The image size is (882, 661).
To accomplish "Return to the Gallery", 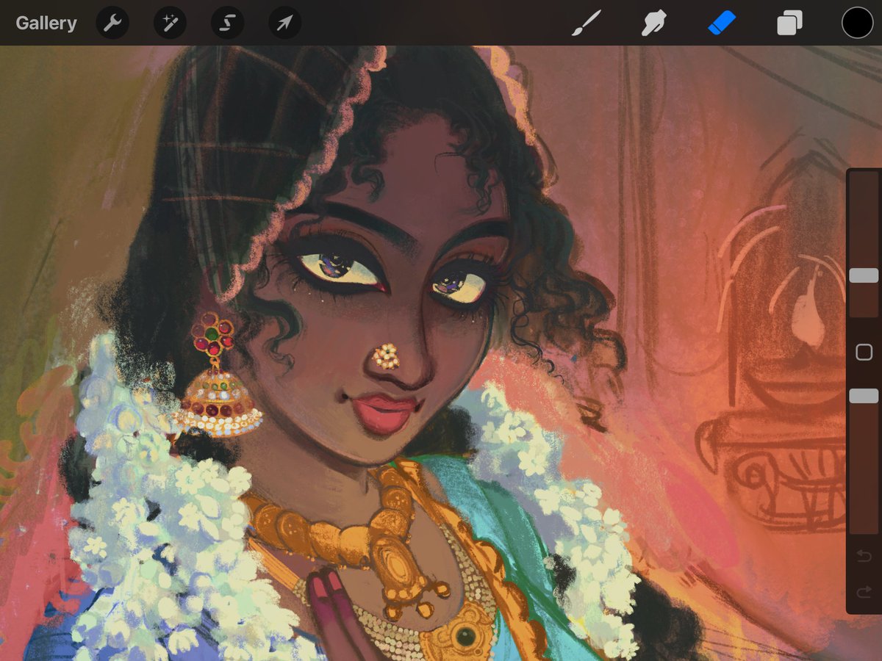I will click(x=46, y=23).
